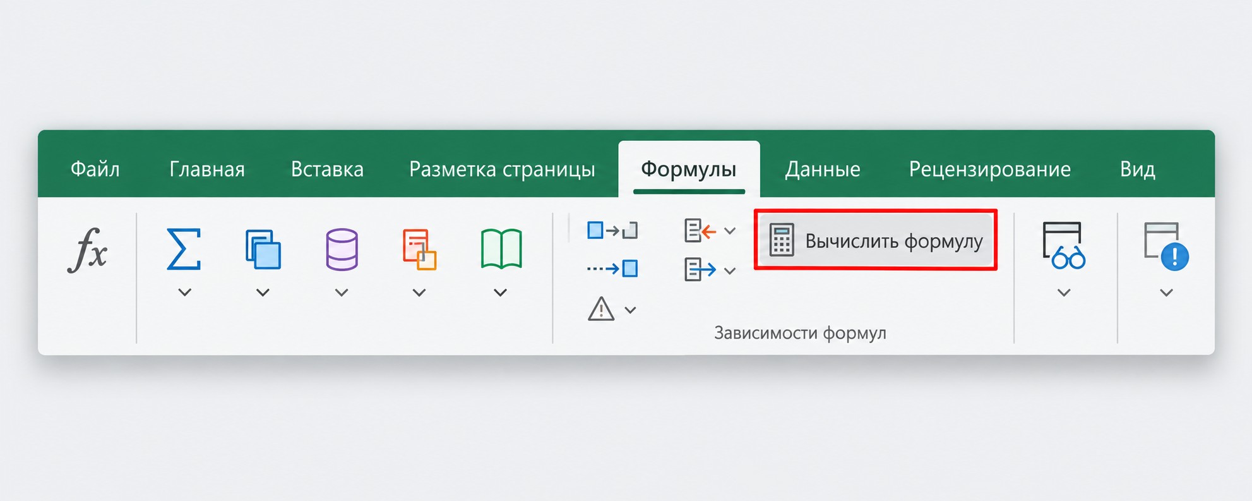Open the Разметка страницы tab
The image size is (1252, 501).
pyautogui.click(x=503, y=169)
